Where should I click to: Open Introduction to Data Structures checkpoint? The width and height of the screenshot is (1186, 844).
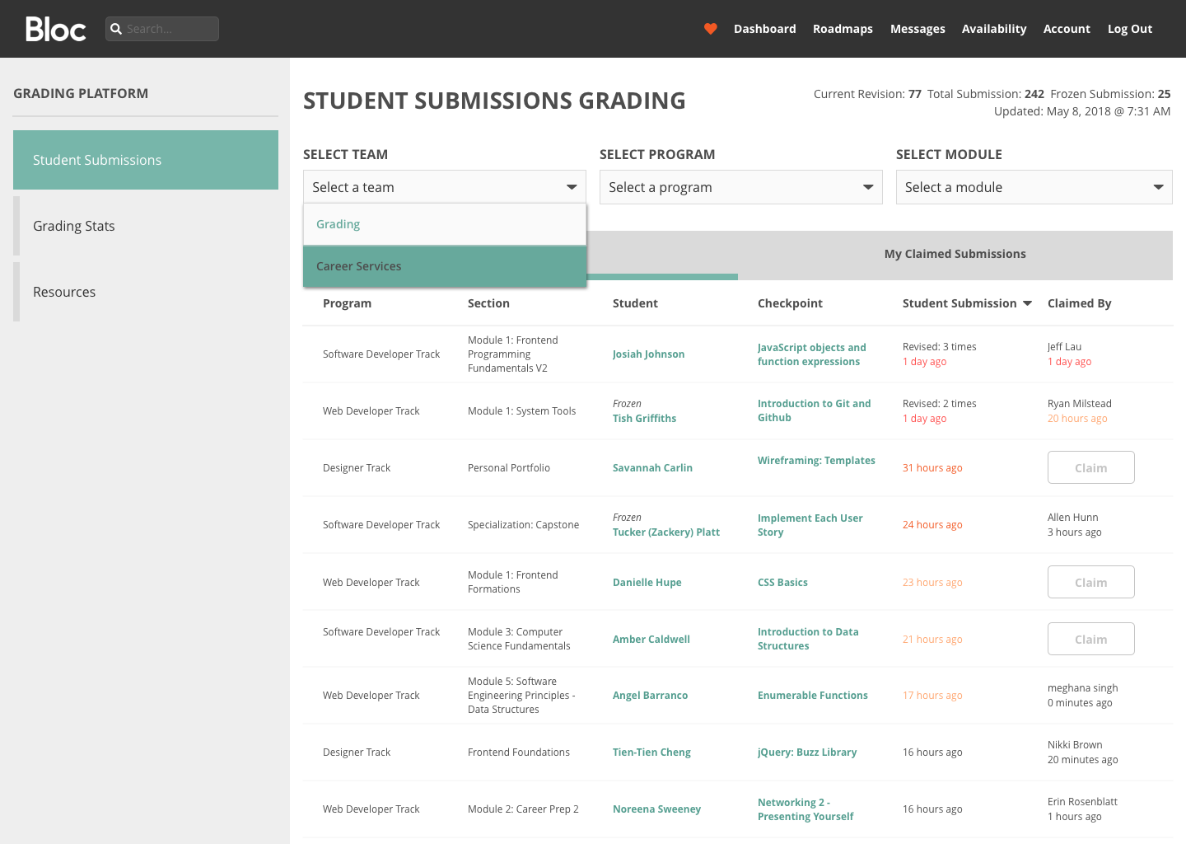coord(808,639)
